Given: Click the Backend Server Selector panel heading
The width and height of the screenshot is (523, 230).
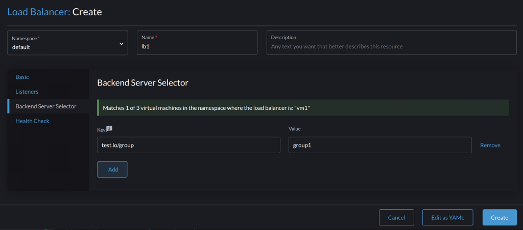Looking at the screenshot, I should pyautogui.click(x=142, y=82).
